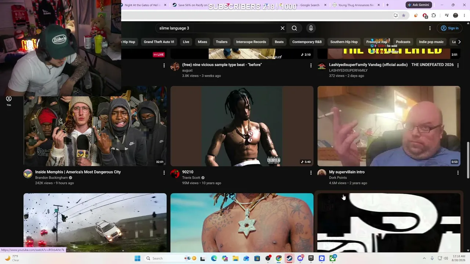Screen dimensions: 470x264
Task: Click the Ask Gemini button
Action: [418, 5]
